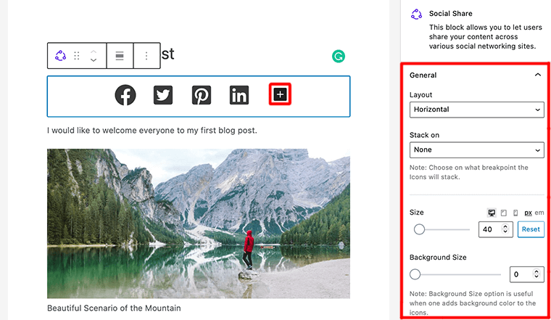The image size is (551, 320).
Task: Open the Layout dropdown set to Horizontal
Action: (x=476, y=110)
